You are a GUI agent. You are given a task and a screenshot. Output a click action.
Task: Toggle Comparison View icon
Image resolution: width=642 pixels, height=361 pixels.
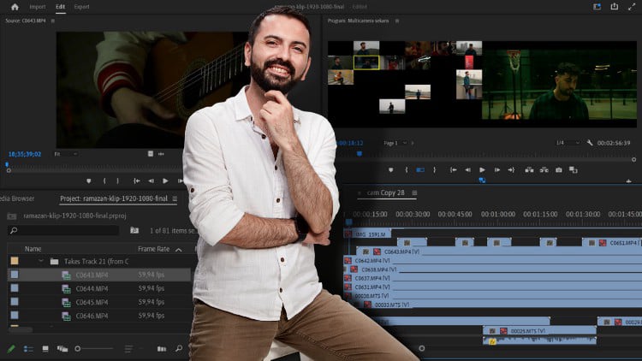tap(574, 170)
